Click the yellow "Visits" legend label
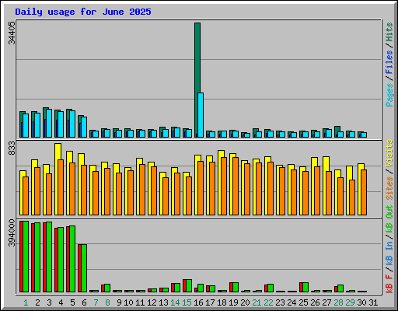This screenshot has width=398, height=311. coord(389,153)
